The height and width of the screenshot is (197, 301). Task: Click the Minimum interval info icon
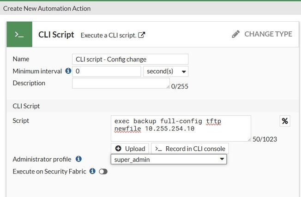click(x=68, y=71)
